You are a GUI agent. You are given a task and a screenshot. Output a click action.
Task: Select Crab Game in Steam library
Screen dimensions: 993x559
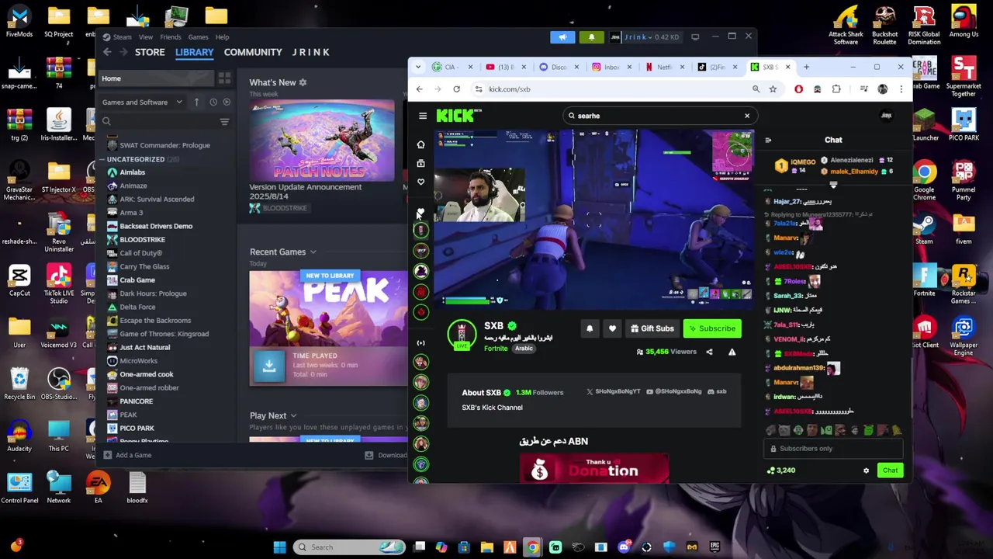pos(137,280)
